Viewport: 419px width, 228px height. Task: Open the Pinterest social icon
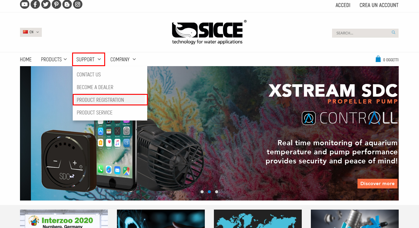tap(56, 4)
